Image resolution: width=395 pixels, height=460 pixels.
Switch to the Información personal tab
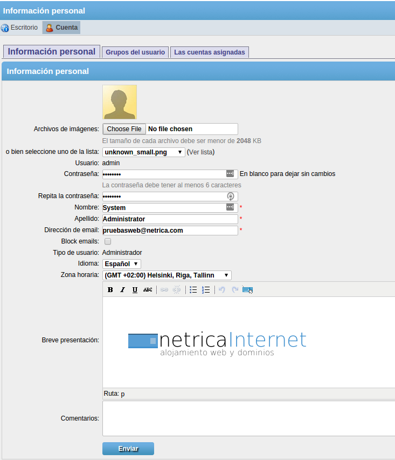coord(52,52)
